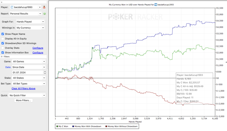This screenshot has height=131, width=227.
Task: Click the red Money Won Without Showdown swatch
Action: coord(106,126)
